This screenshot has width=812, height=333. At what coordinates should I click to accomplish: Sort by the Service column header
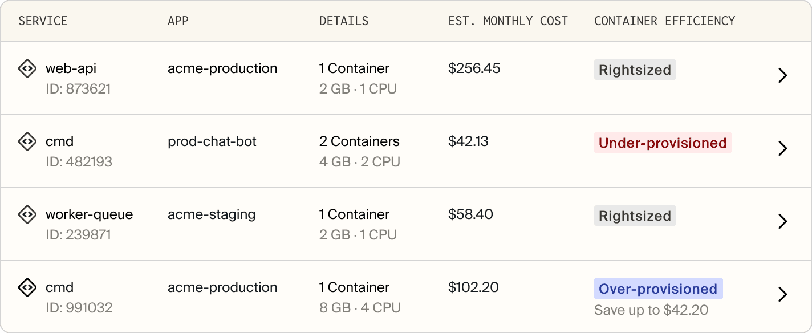(x=43, y=21)
